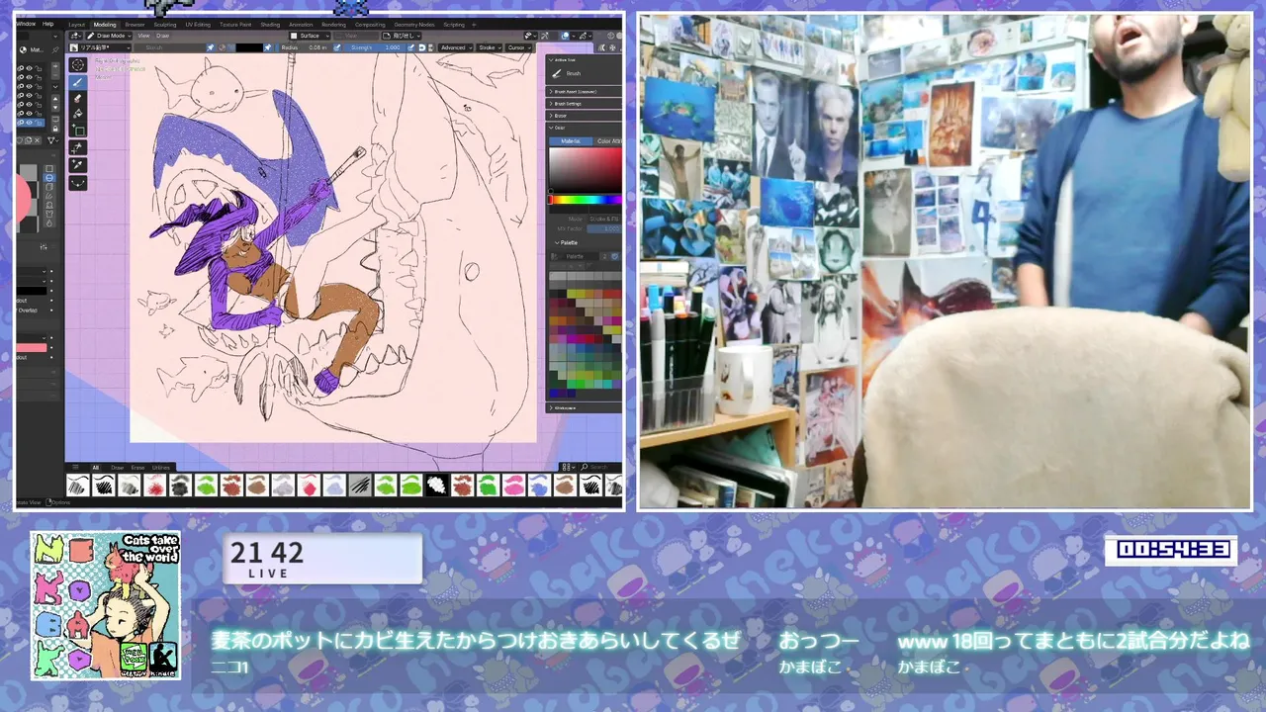Switch to the UV Editing workspace tab
The image size is (1266, 712).
point(198,25)
